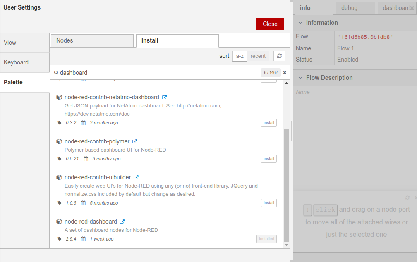Clear the dashboard search filter

click(285, 73)
